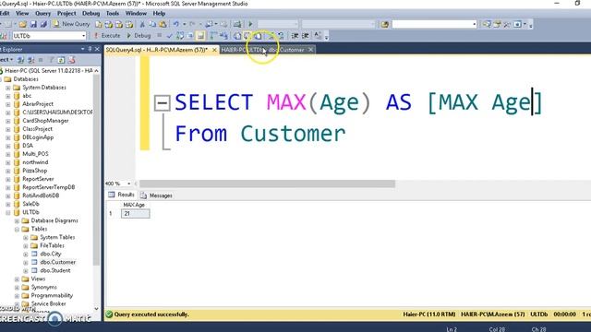Click the Cut scissors icon

142,25
